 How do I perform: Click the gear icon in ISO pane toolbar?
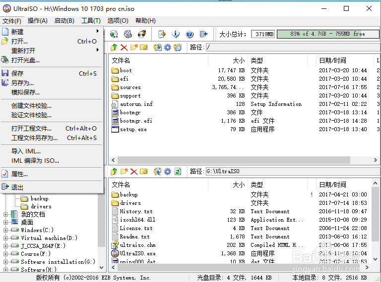coord(167,47)
